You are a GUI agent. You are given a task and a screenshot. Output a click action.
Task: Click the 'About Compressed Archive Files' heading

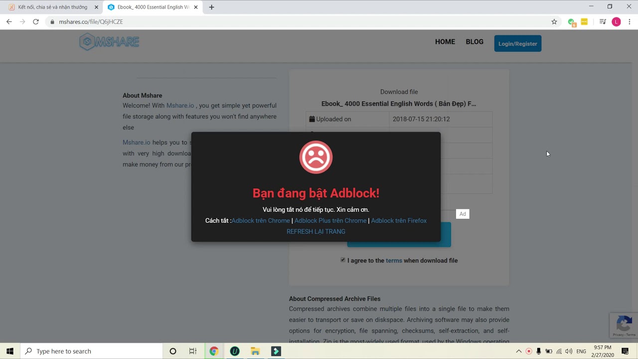tap(335, 299)
